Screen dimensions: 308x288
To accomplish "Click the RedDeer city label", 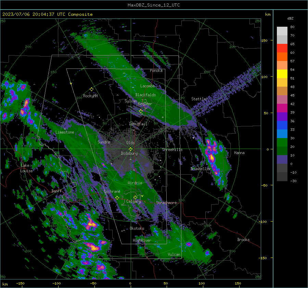I will point(145,104).
